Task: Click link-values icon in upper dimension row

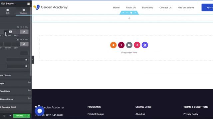Action: 24,32
